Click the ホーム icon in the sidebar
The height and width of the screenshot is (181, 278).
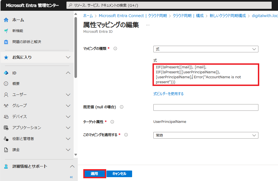click(x=6, y=20)
